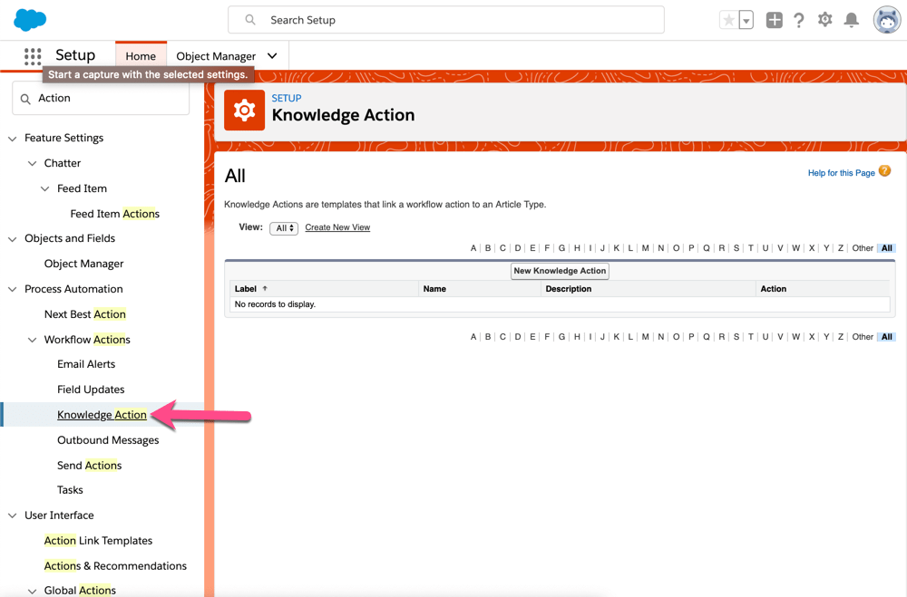Filter by letter M in bottom alphabet bar
Screen dimensions: 907x597
tap(645, 336)
